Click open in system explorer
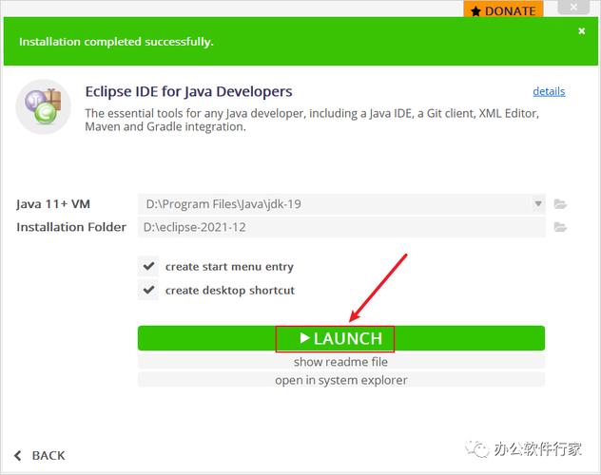The width and height of the screenshot is (601, 475). pos(341,380)
